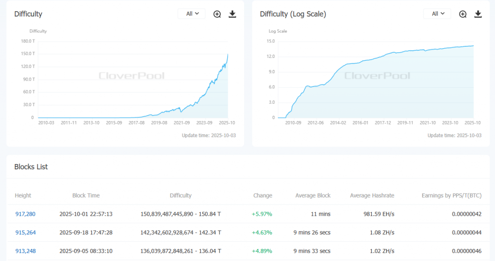Select block 913,248 link
This screenshot has height=261, width=495.
[x=25, y=251]
